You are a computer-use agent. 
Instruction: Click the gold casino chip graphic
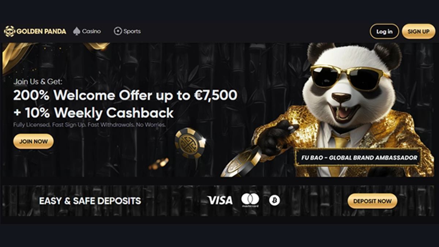(x=190, y=143)
